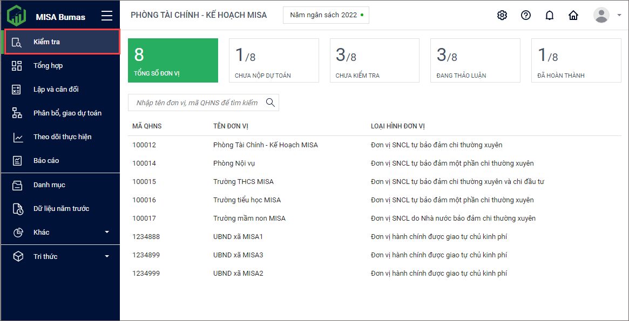Select the Tổng số đơn vị card
The width and height of the screenshot is (629, 321).
tap(173, 60)
